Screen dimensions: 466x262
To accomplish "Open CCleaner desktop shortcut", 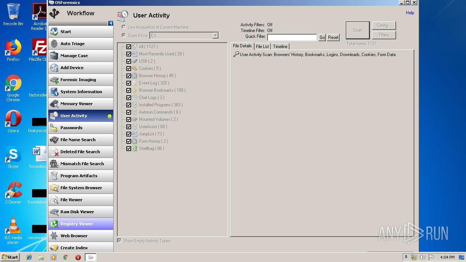I will [x=13, y=193].
